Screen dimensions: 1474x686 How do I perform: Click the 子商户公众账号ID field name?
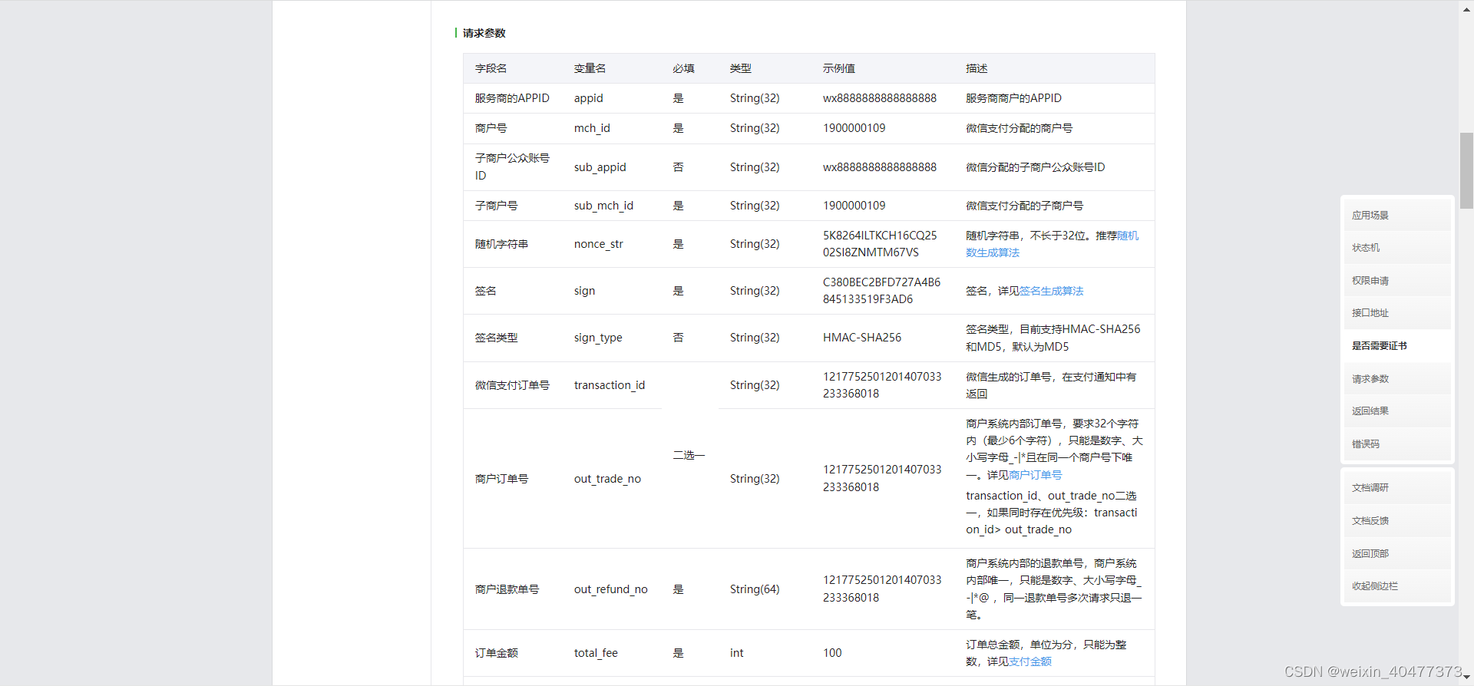512,167
